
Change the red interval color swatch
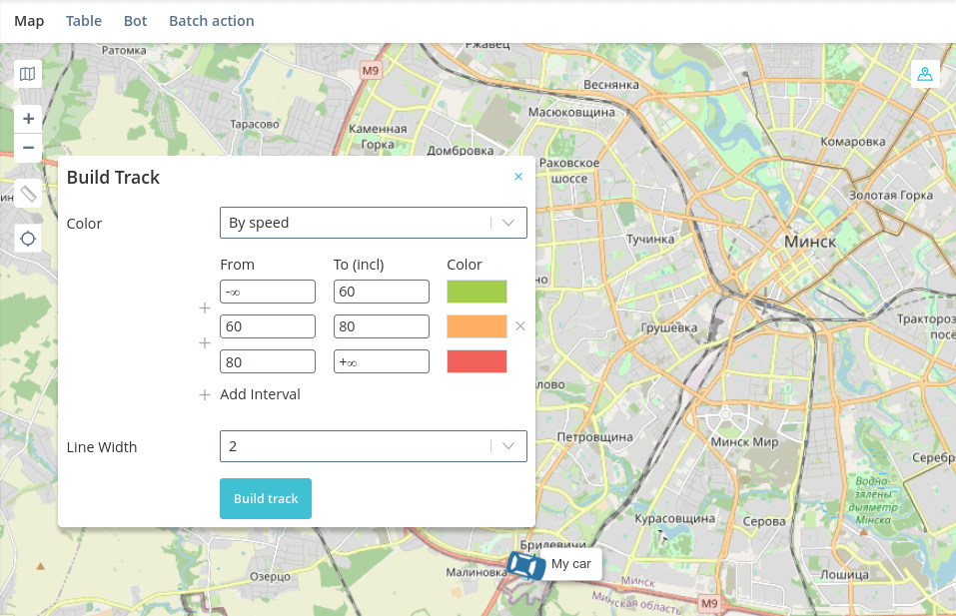[477, 361]
